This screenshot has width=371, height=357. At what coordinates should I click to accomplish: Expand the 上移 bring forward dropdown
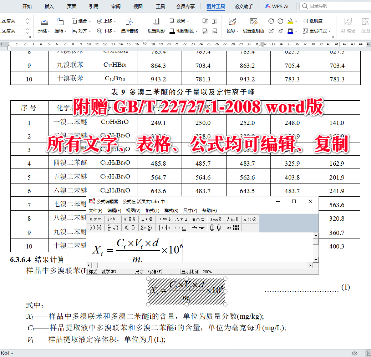[x=115, y=21]
